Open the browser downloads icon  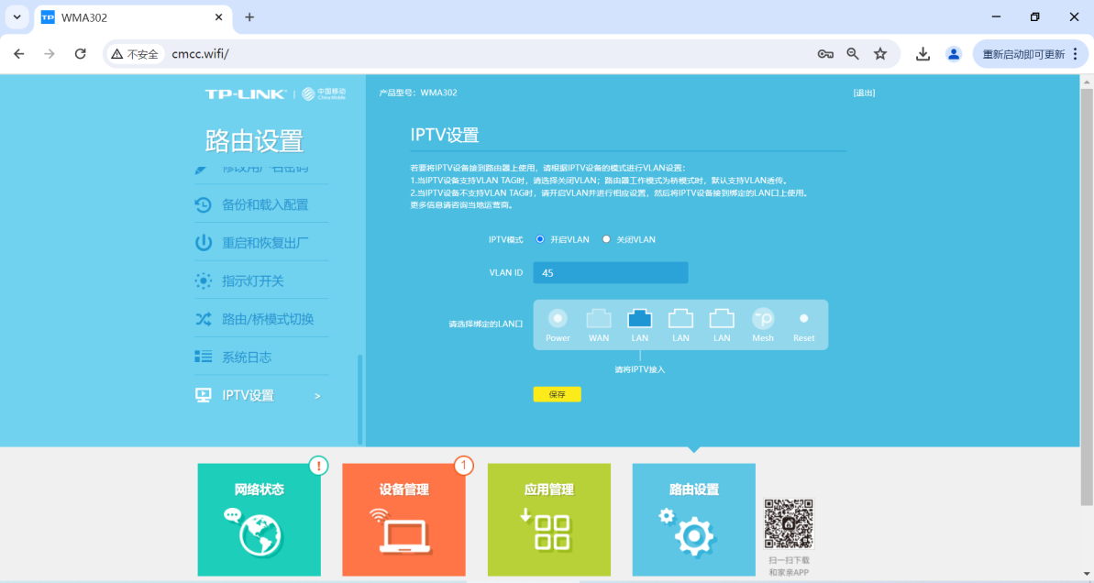point(923,54)
